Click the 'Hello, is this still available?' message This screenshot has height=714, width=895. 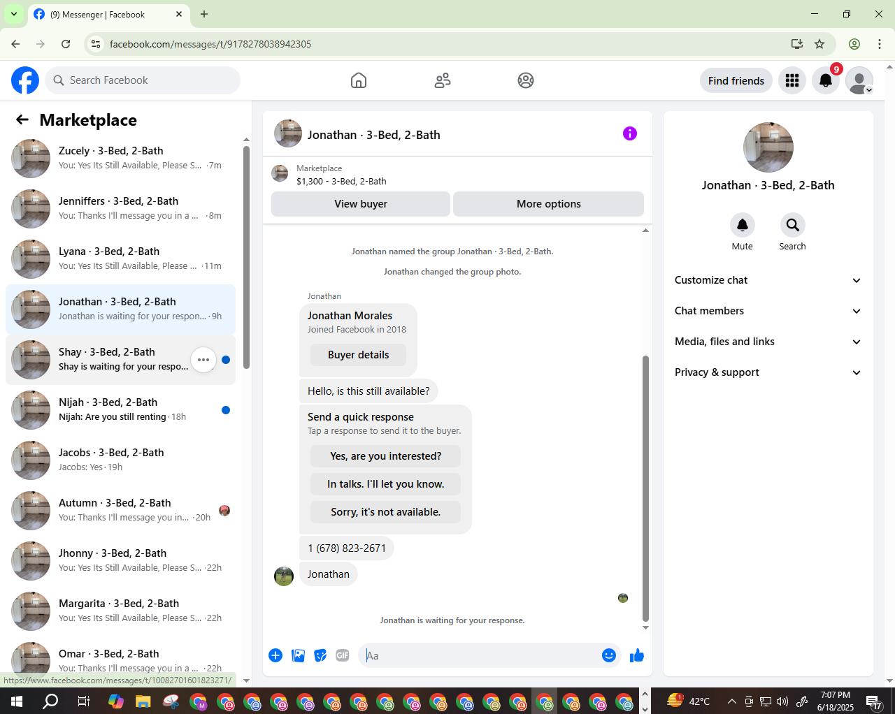coord(368,391)
